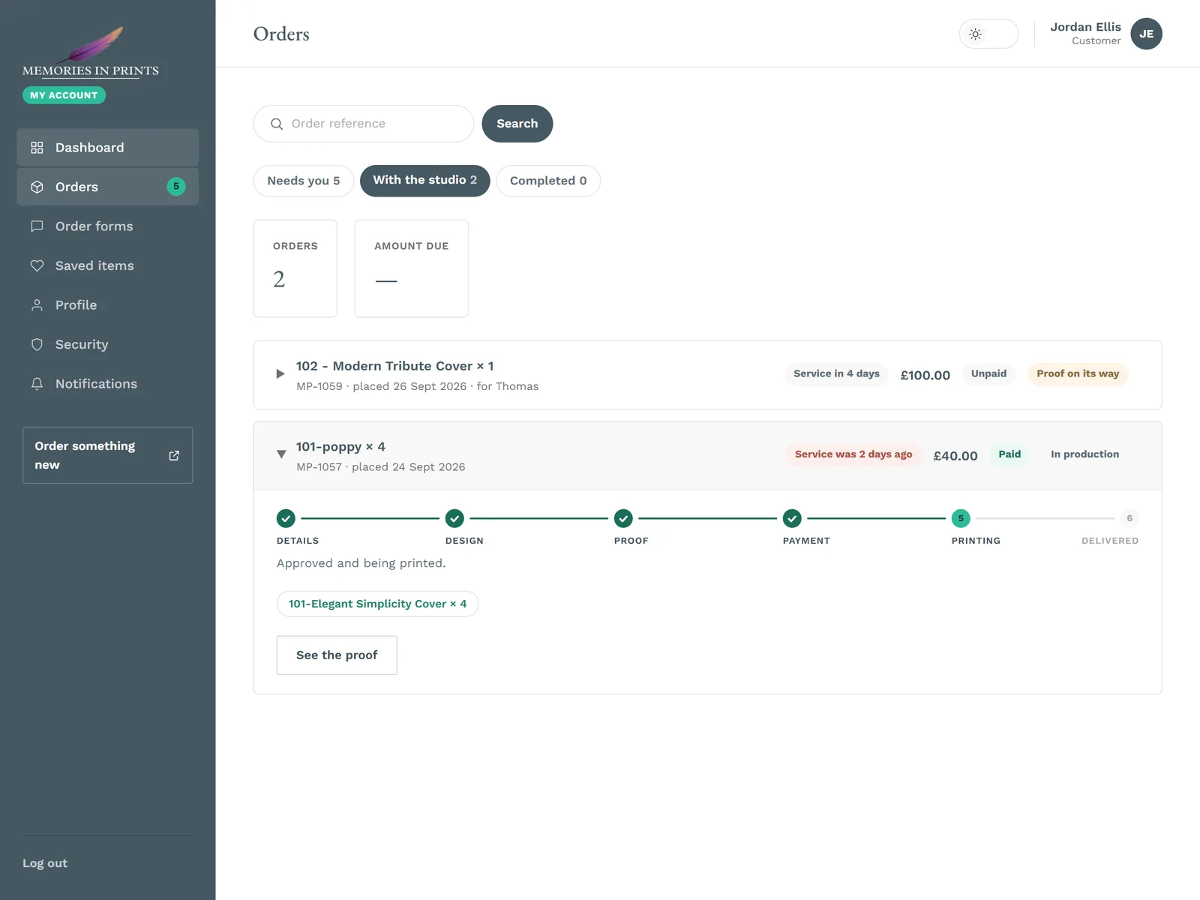Click the MY ACCOUNT badge
Screen dimensions: 1200x900
point(64,95)
